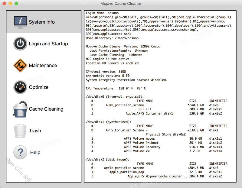
Task: Click 'Last Cache Cleaning: Unknown' line
Action: tap(116, 55)
